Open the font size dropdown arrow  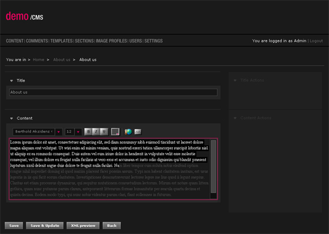click(78, 132)
